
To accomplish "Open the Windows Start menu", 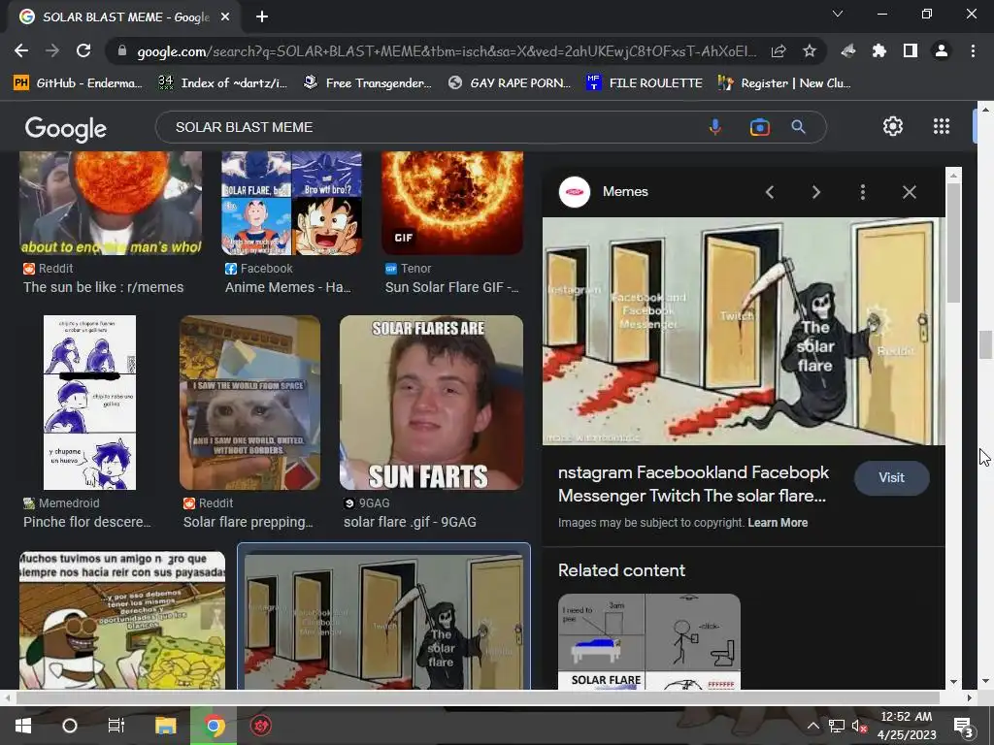I will click(x=23, y=726).
